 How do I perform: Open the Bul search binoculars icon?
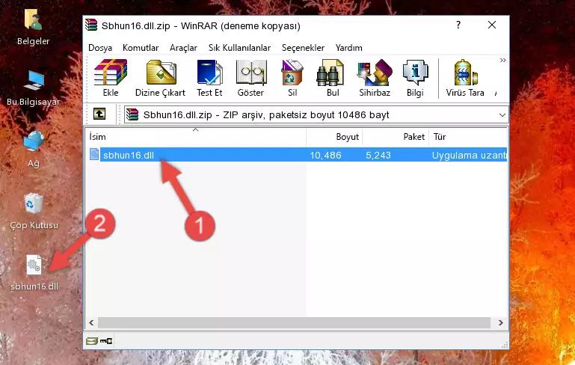point(330,73)
